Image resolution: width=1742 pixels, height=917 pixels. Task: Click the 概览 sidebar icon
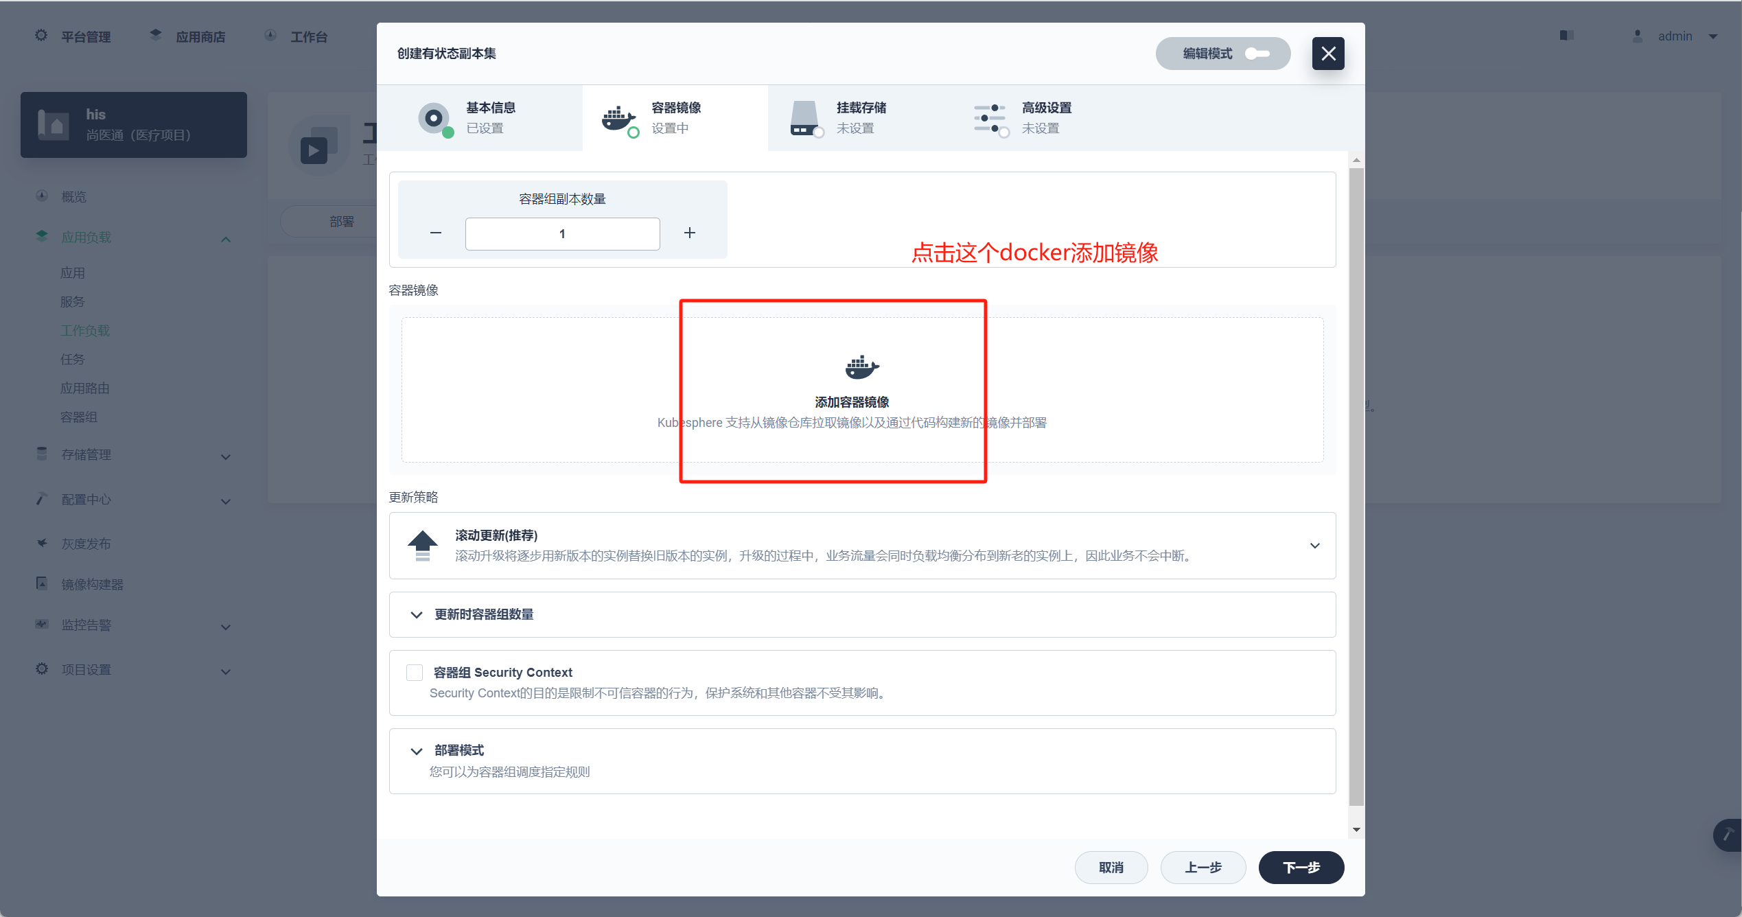[x=42, y=196]
